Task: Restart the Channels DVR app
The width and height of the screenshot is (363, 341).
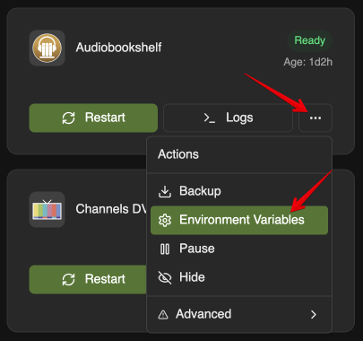Action: (x=88, y=279)
